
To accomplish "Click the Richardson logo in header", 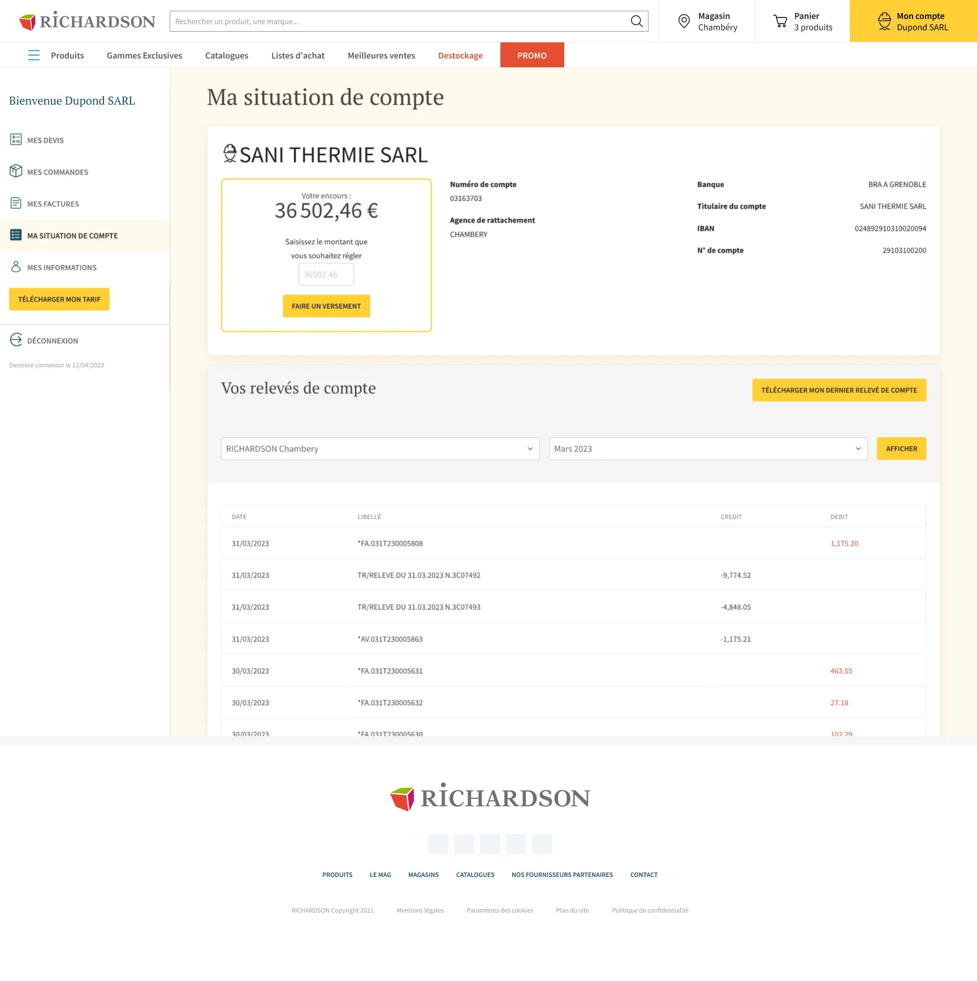I will 87,21.
